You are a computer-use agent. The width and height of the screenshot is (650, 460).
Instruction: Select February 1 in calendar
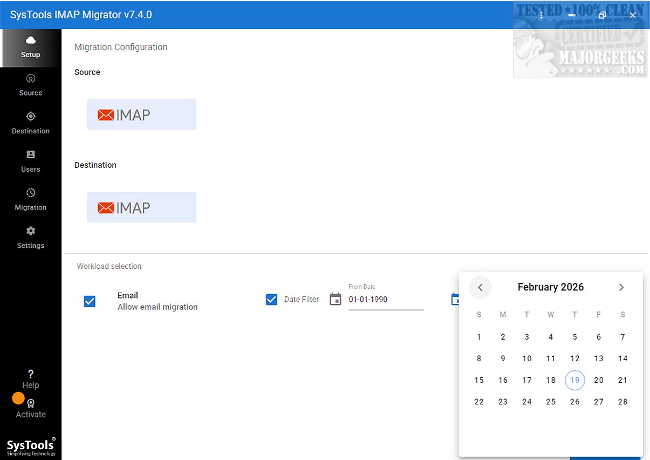point(479,337)
